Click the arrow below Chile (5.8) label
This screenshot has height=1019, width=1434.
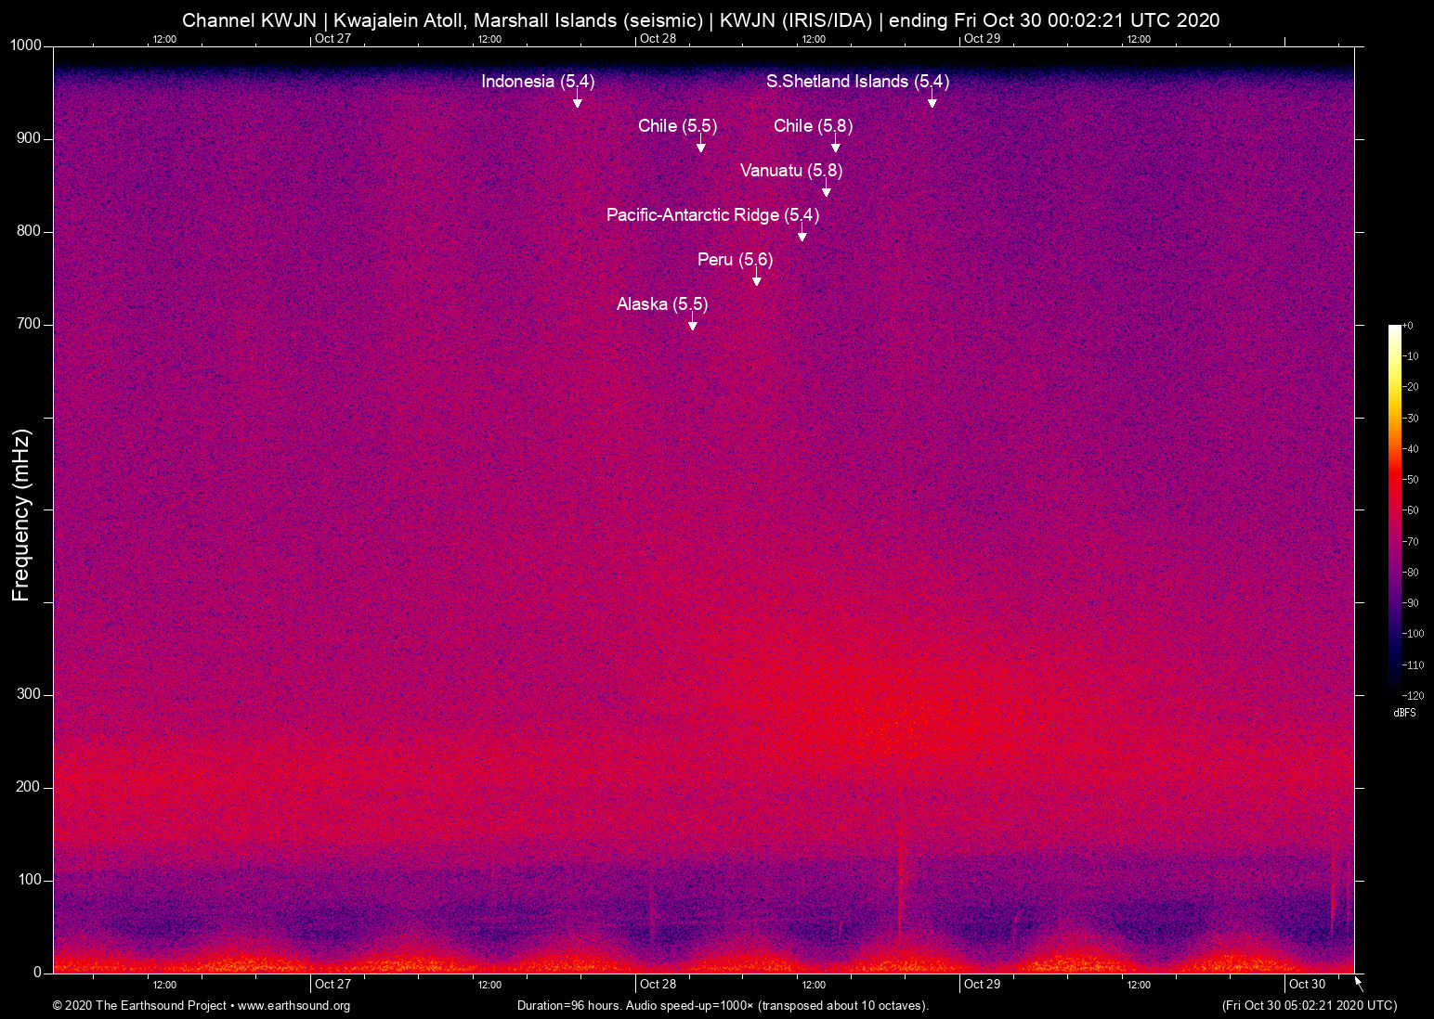click(x=835, y=146)
